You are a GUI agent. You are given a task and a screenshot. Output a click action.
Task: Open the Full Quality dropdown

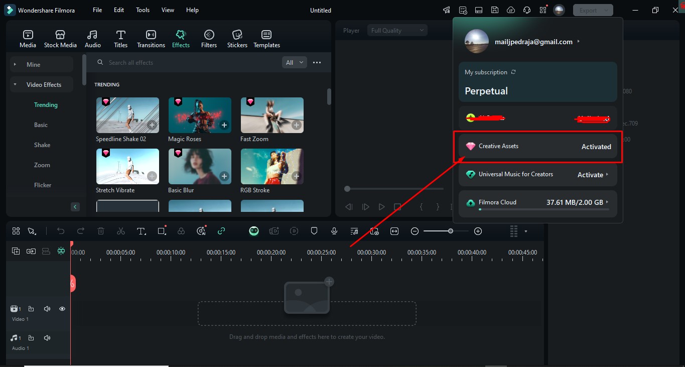(x=397, y=31)
